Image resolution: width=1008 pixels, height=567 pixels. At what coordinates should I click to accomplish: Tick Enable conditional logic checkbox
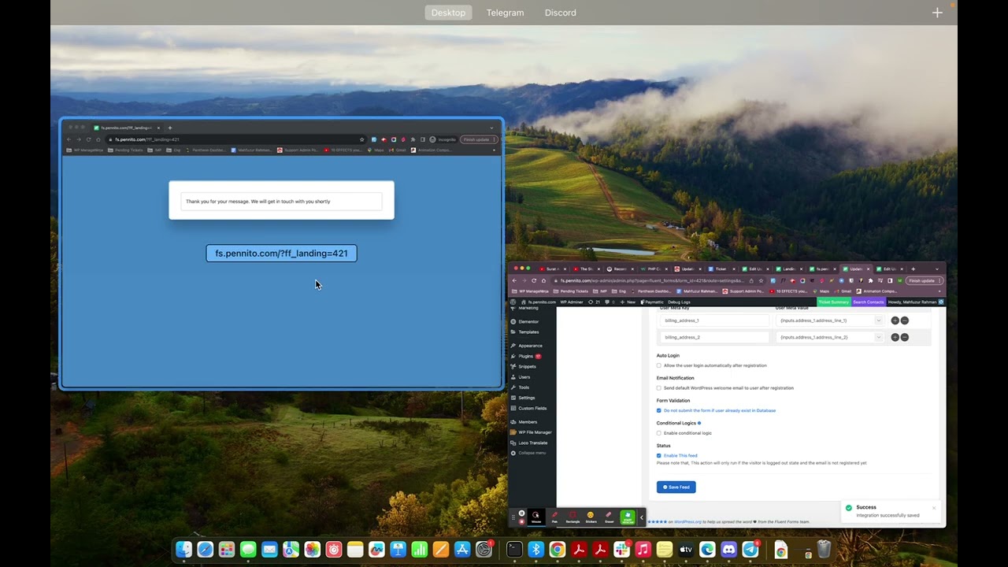(x=659, y=433)
